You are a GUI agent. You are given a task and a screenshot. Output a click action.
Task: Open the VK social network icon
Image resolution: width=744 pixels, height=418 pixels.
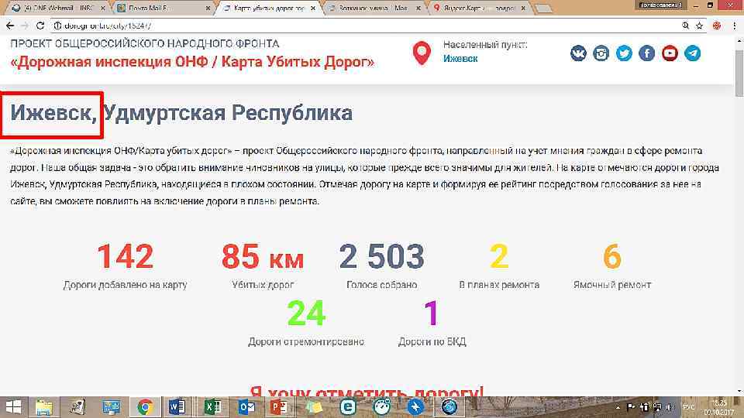(578, 53)
